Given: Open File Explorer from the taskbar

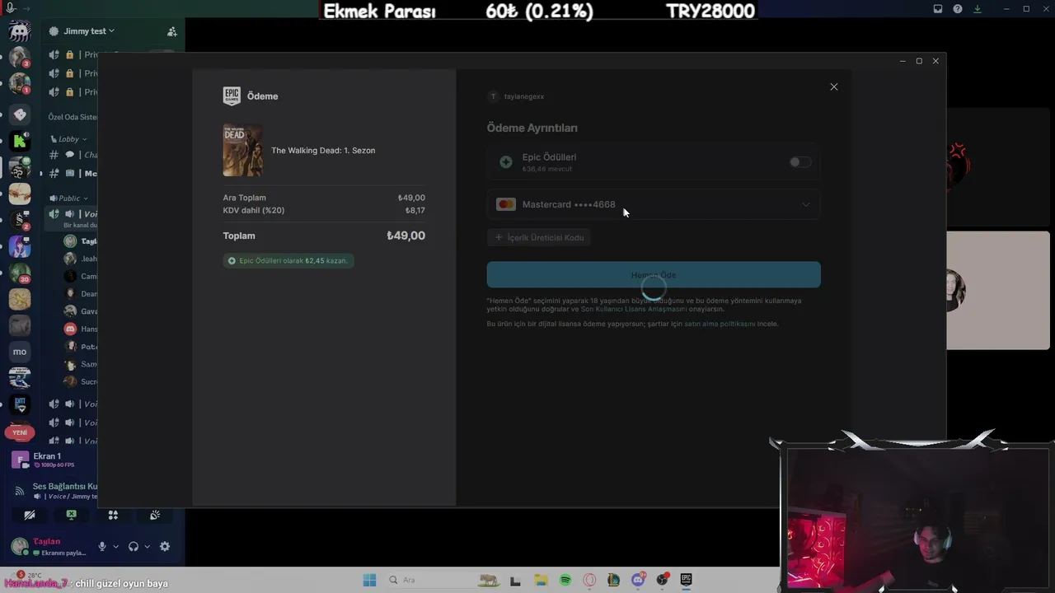Looking at the screenshot, I should 540,580.
